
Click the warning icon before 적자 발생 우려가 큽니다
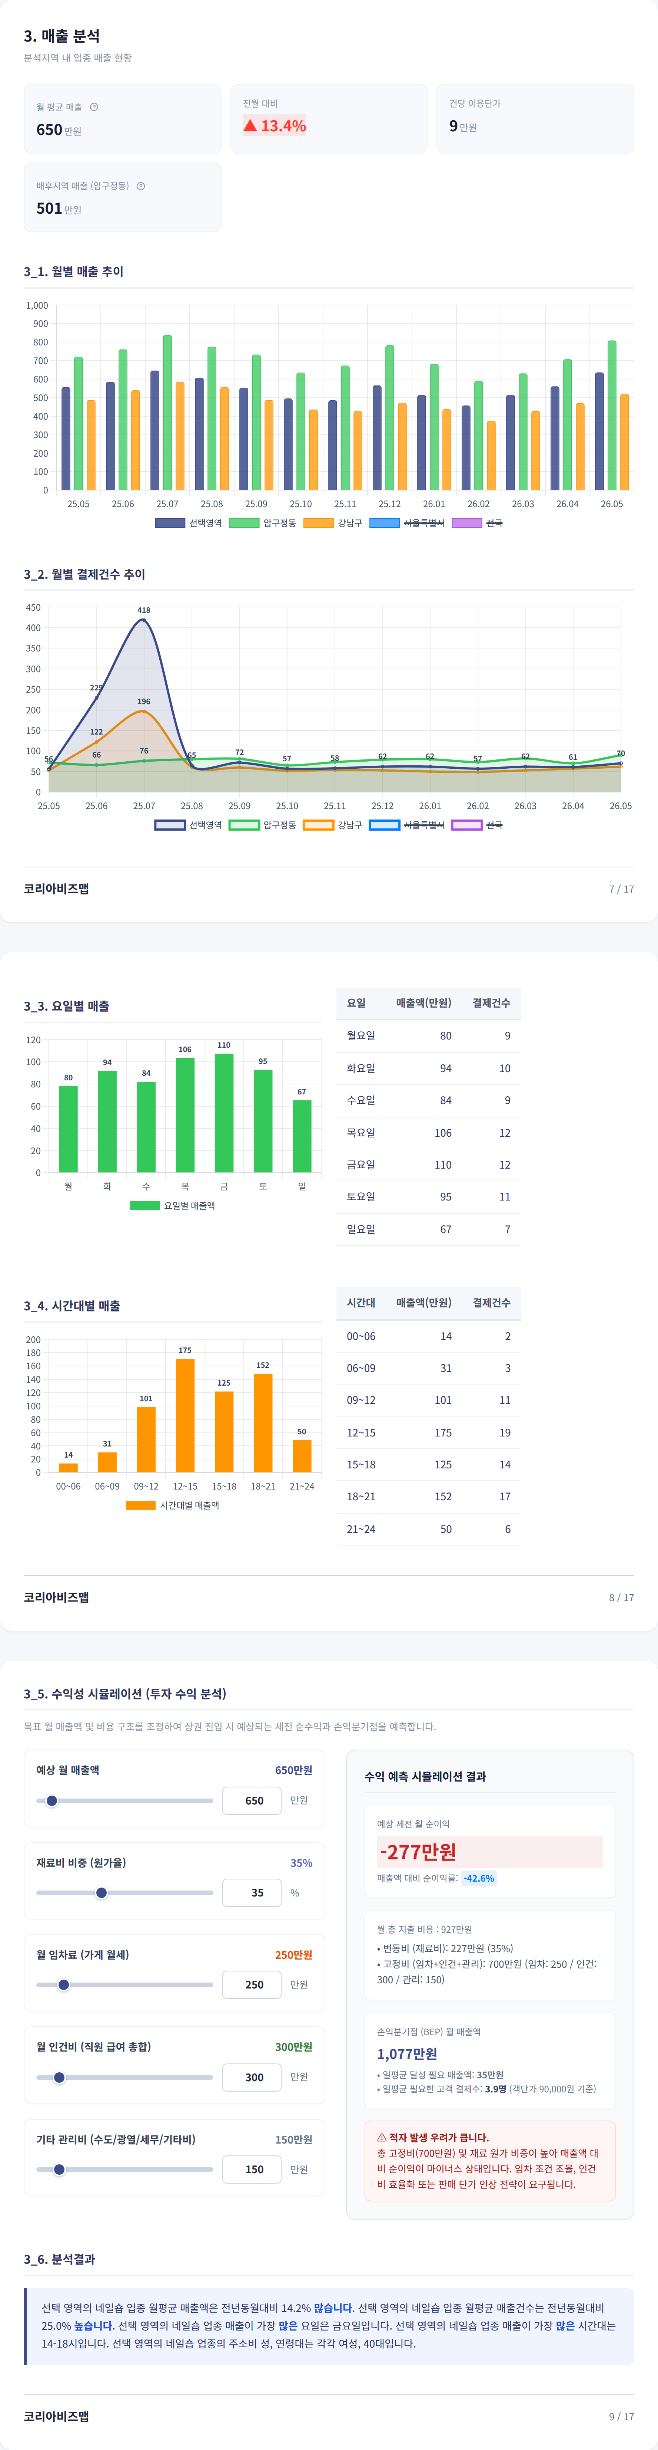(382, 2137)
